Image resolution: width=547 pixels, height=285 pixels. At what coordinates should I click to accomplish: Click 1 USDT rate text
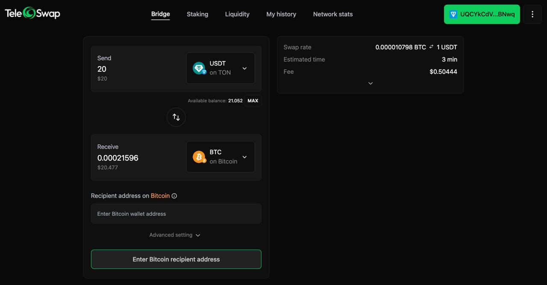pos(447,47)
